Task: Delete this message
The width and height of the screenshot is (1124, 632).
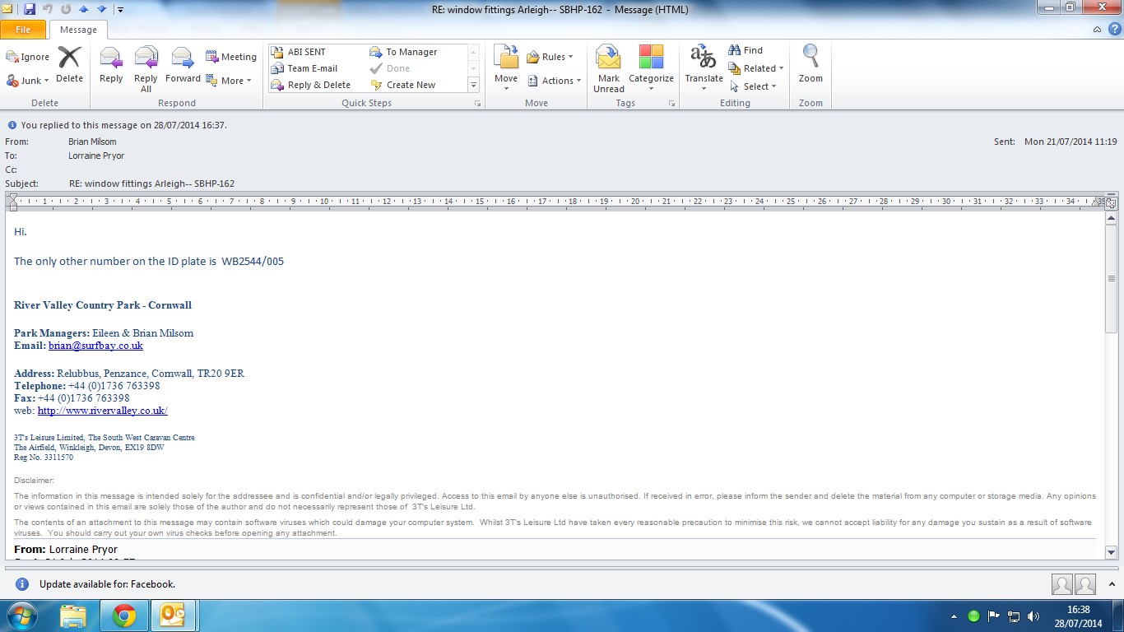Action: point(69,65)
